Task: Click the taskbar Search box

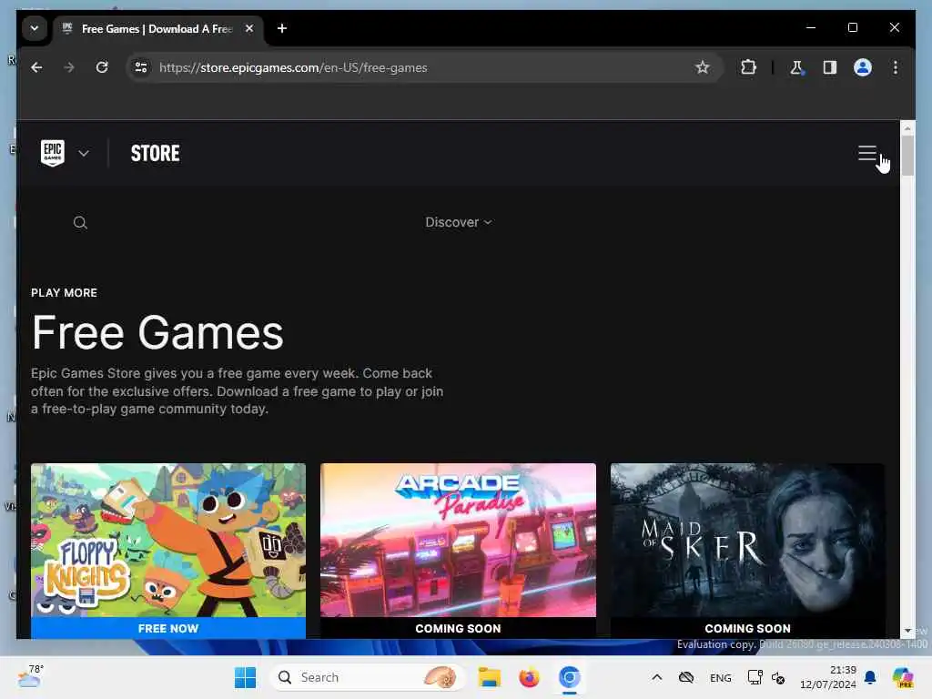Action: [367, 677]
